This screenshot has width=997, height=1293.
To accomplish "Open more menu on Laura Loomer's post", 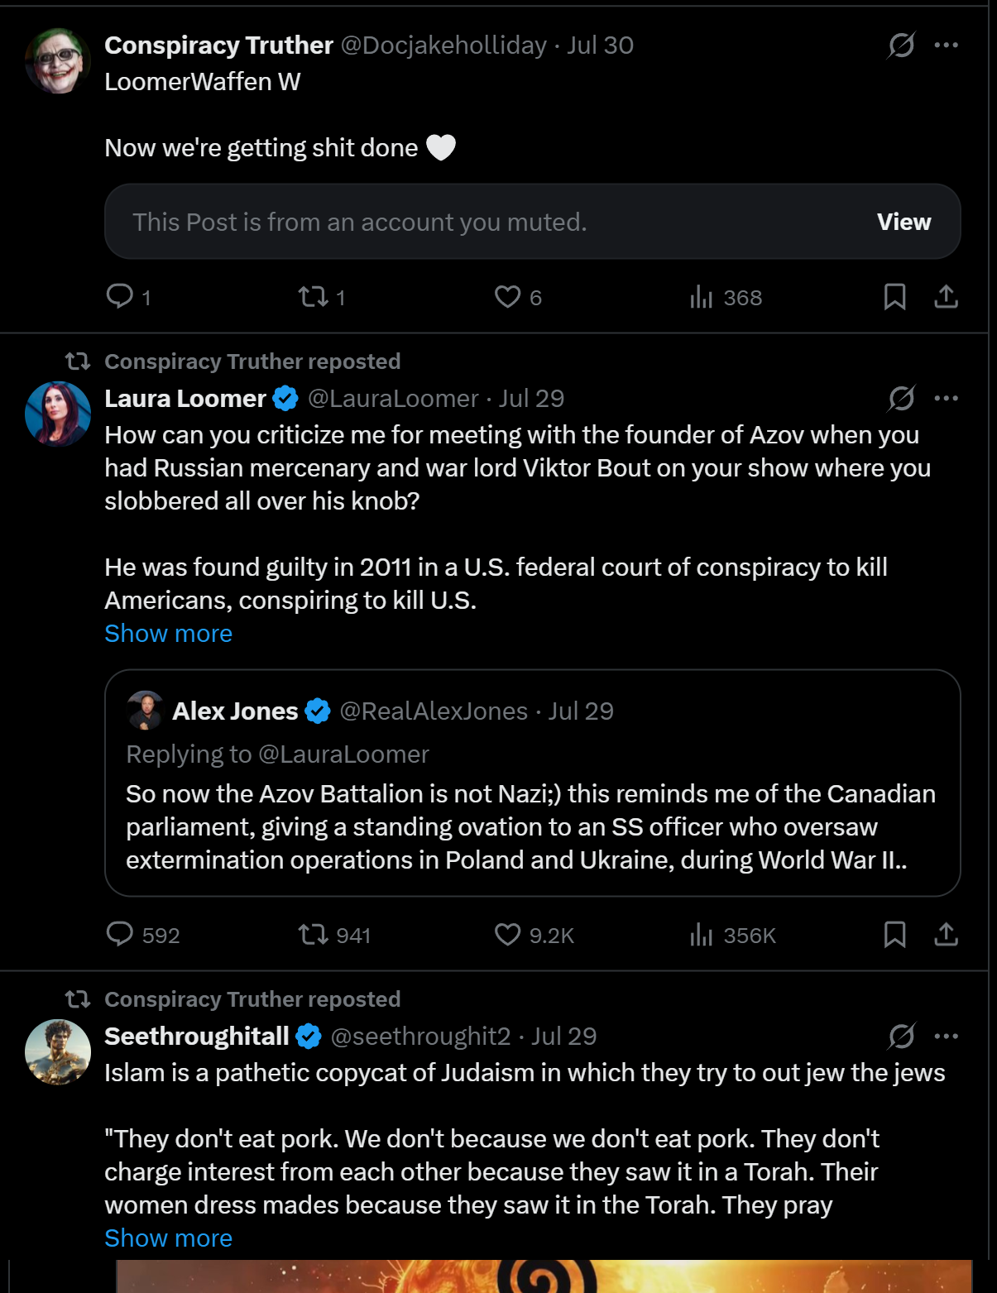I will (946, 398).
